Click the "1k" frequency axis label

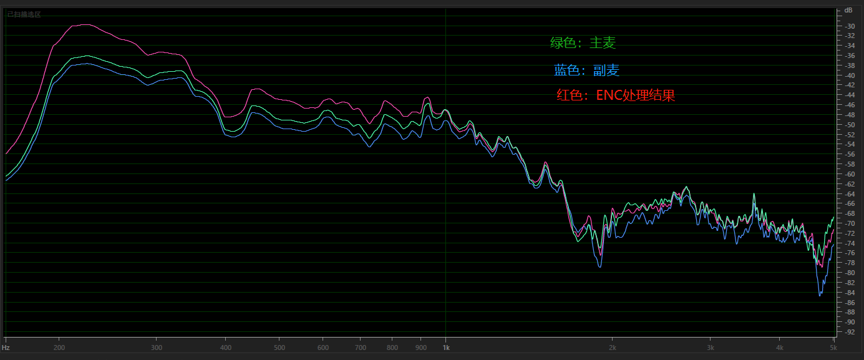click(x=446, y=348)
